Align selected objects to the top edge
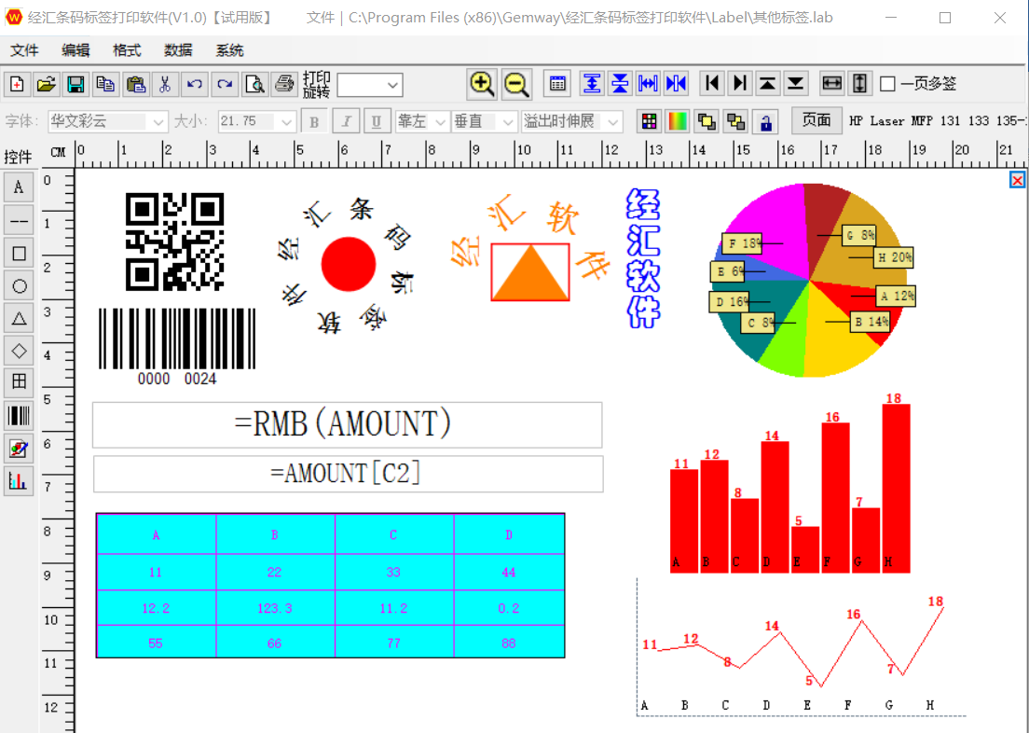This screenshot has width=1029, height=733. (767, 83)
